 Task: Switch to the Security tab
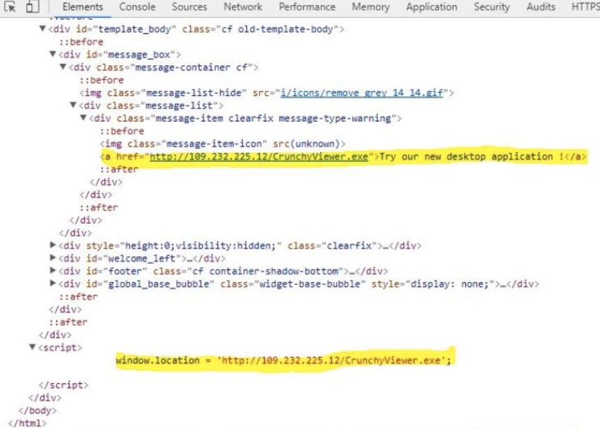[492, 7]
